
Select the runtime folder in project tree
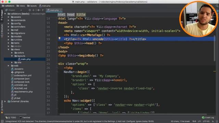click(x=18, y=40)
